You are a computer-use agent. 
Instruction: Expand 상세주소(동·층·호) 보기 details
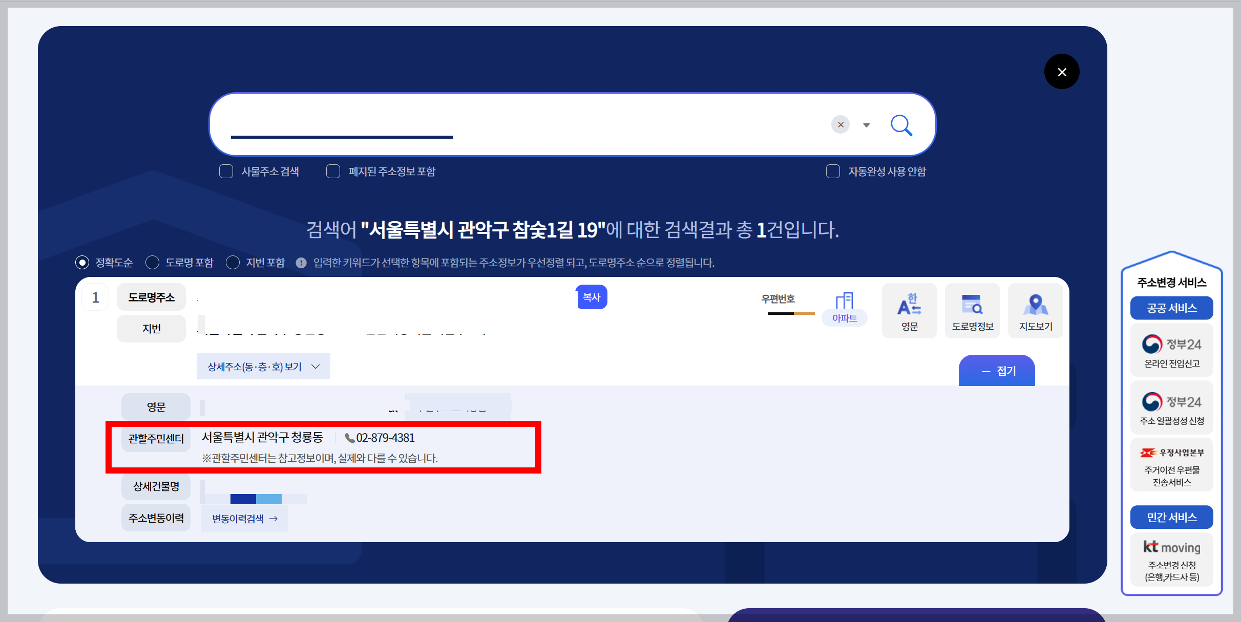pyautogui.click(x=263, y=366)
